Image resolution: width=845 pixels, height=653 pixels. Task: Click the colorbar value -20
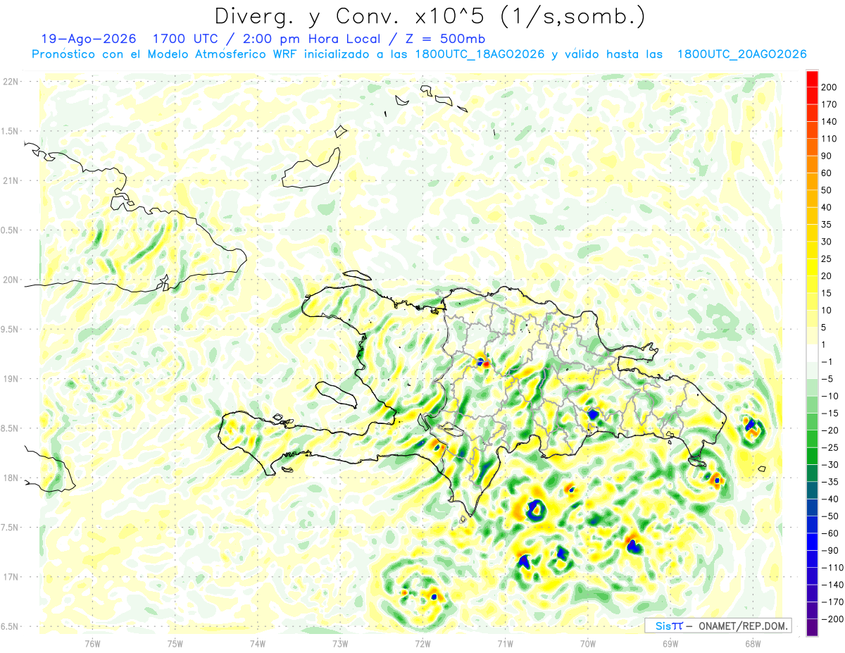(831, 431)
